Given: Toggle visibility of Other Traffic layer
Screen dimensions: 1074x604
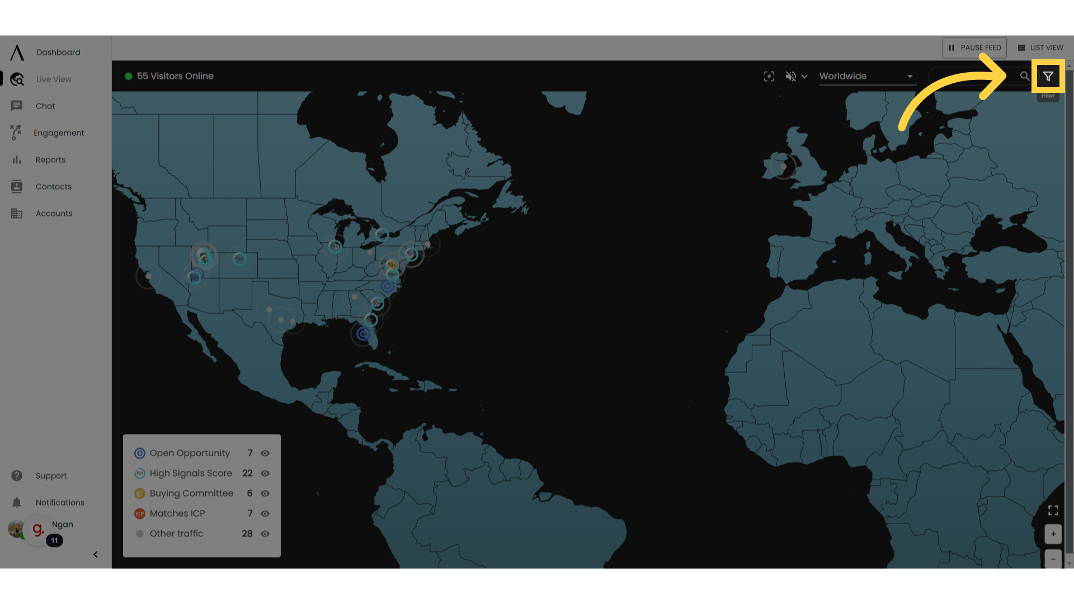Looking at the screenshot, I should pos(265,533).
